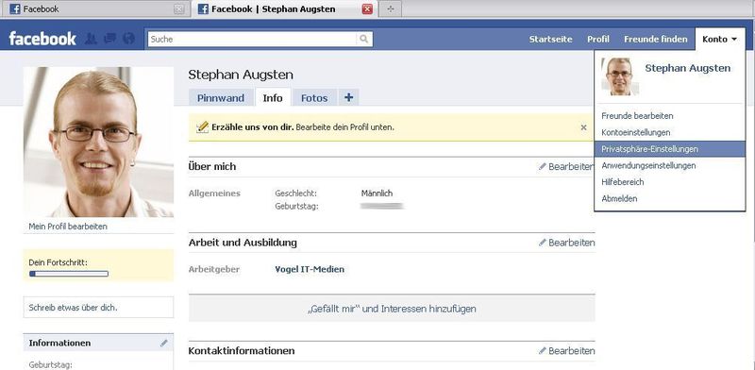
Task: Click the Schreib etwas über dich box
Action: tap(98, 308)
